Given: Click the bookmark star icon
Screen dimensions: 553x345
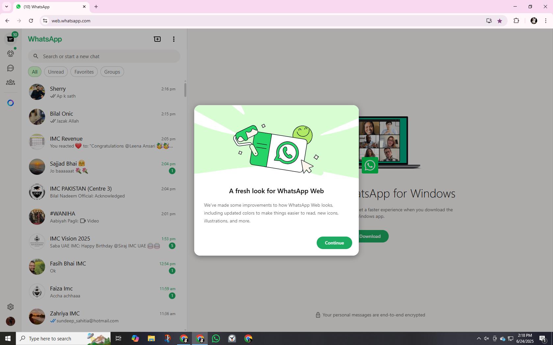Looking at the screenshot, I should click(x=500, y=21).
